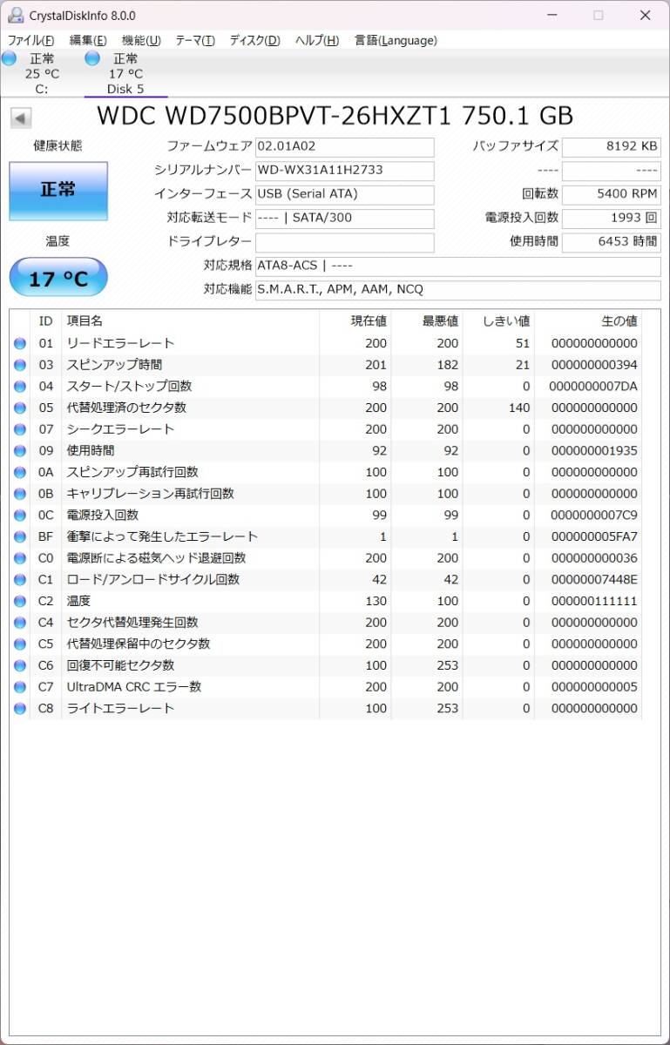The image size is (670, 1045).
Task: Click the CrystalDiskInfo app icon in title bar
Action: (x=16, y=16)
